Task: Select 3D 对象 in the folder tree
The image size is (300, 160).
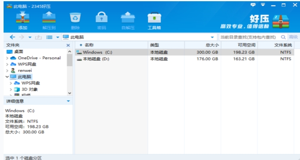Action: 29,89
